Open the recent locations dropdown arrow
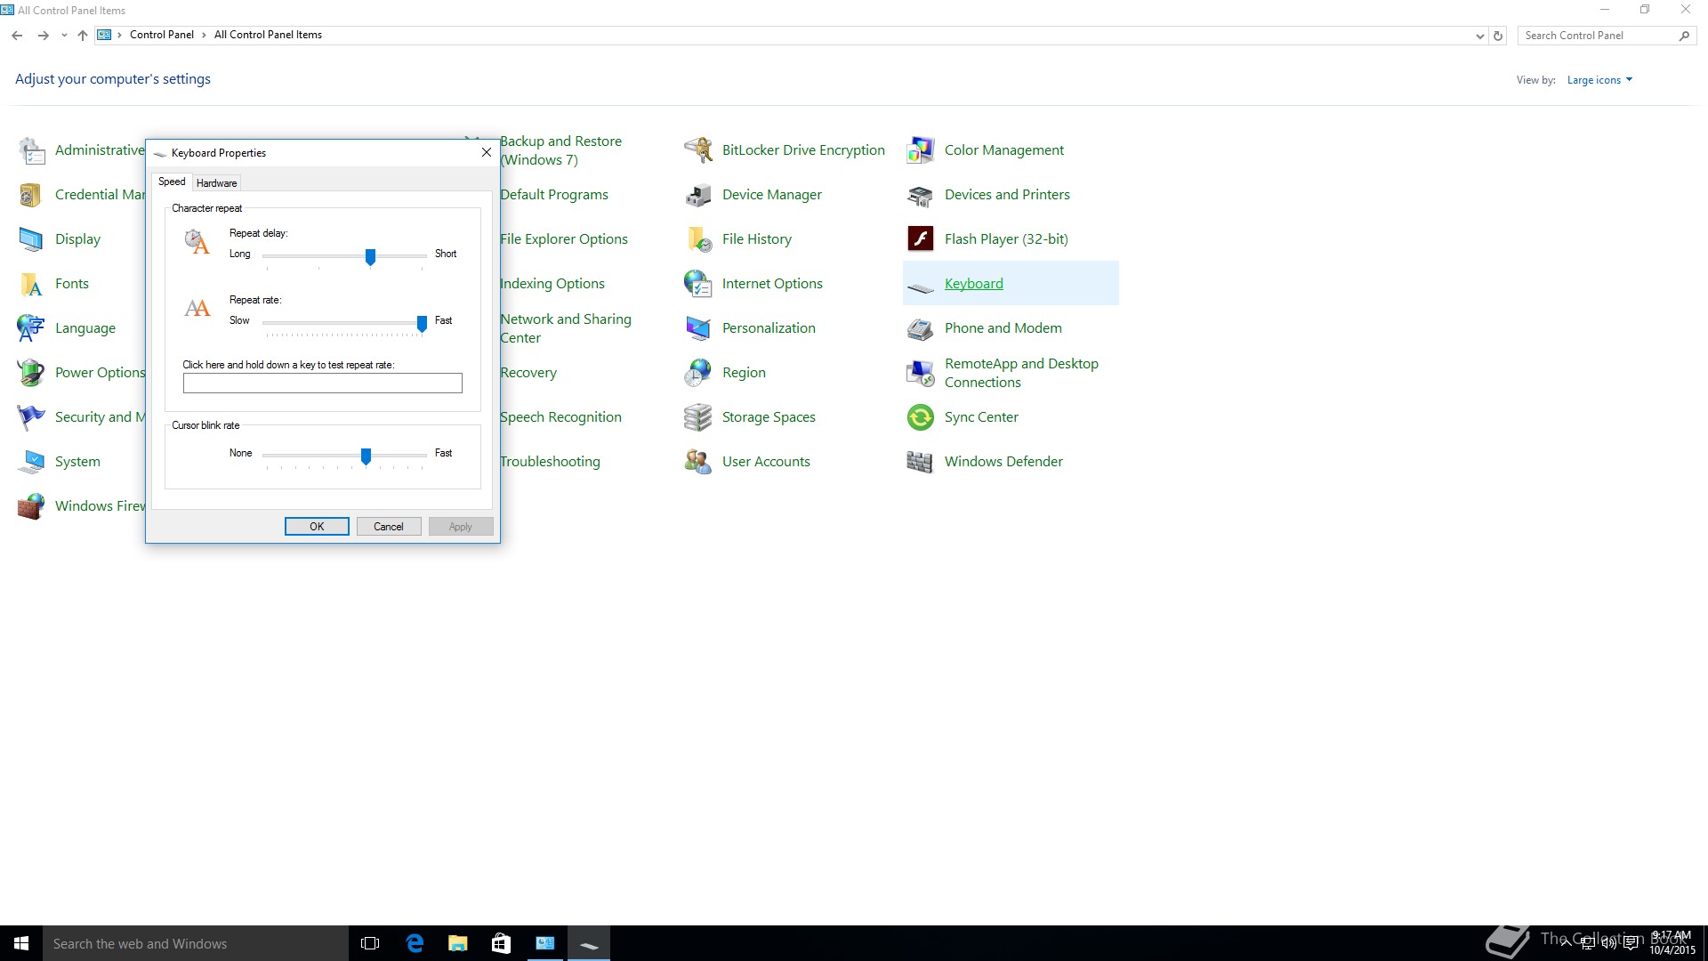The width and height of the screenshot is (1708, 961). pos(64,36)
